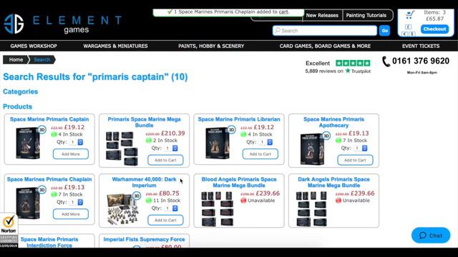Open the Chat widget

[x=431, y=235]
